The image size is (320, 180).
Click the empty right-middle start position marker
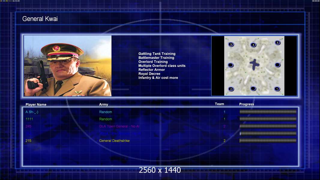click(277, 65)
